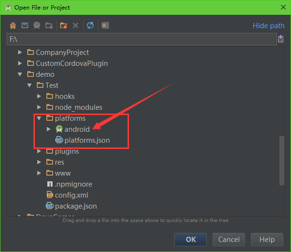Select the demo folder label
291x252 pixels.
[x=45, y=74]
